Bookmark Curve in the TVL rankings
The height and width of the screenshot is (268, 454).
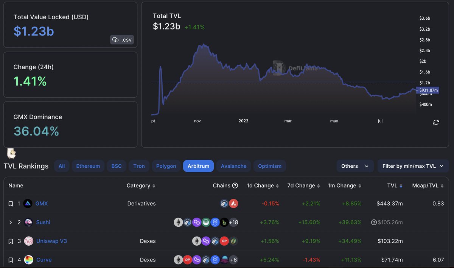pos(11,260)
